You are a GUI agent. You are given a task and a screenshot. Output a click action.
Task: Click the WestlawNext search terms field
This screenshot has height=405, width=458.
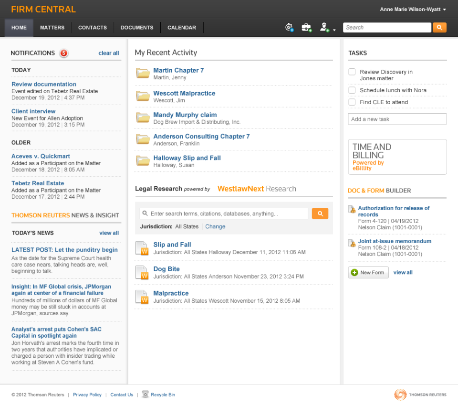224,213
